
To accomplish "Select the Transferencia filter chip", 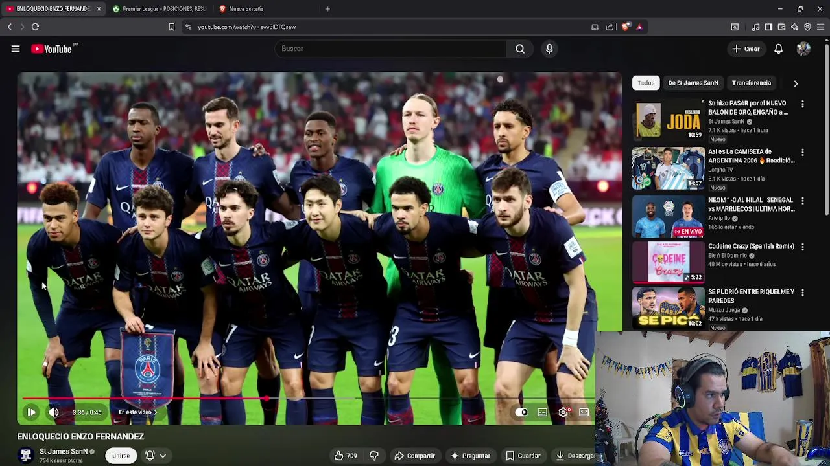I will pos(752,83).
